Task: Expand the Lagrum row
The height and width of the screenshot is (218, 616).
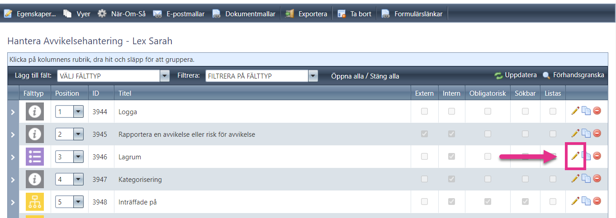Action: coord(13,157)
